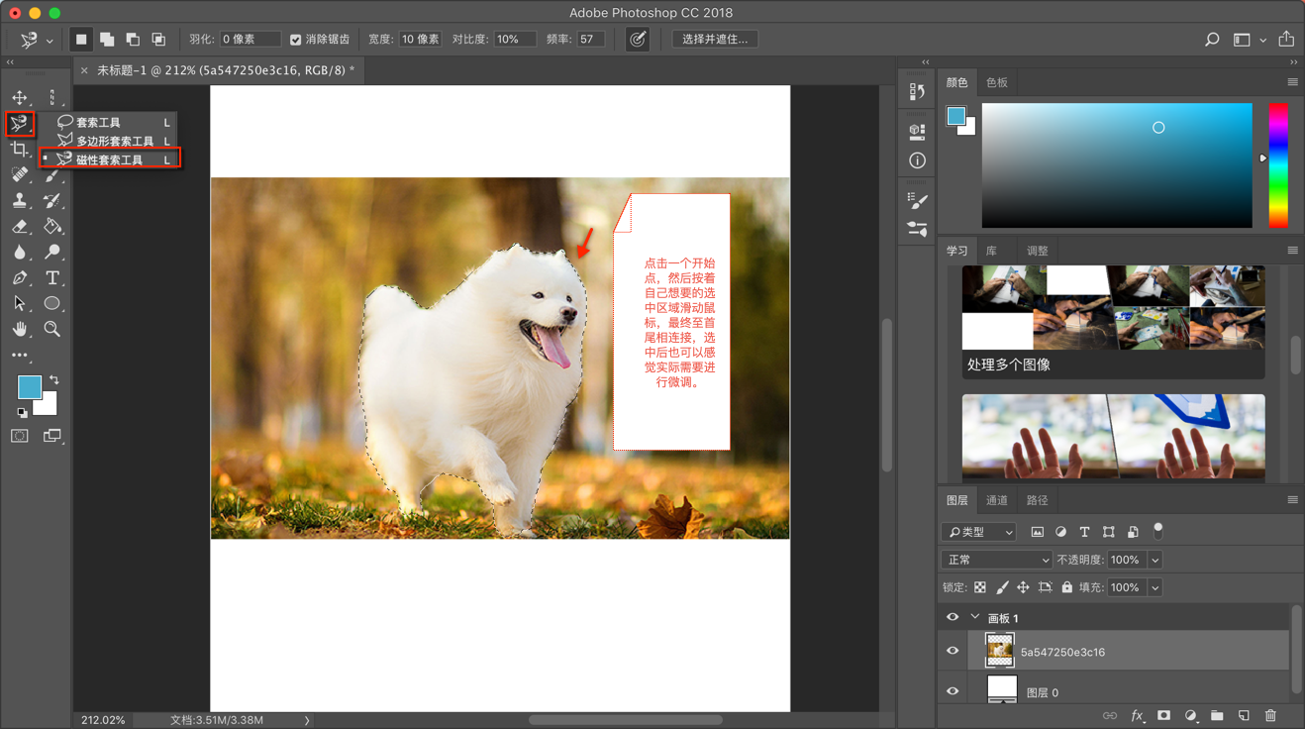Hide the 5a547250e3c16 layer
The width and height of the screenshot is (1305, 729).
tap(953, 651)
